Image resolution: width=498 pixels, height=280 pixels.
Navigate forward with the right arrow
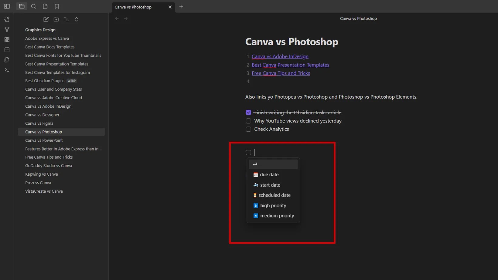point(126,19)
